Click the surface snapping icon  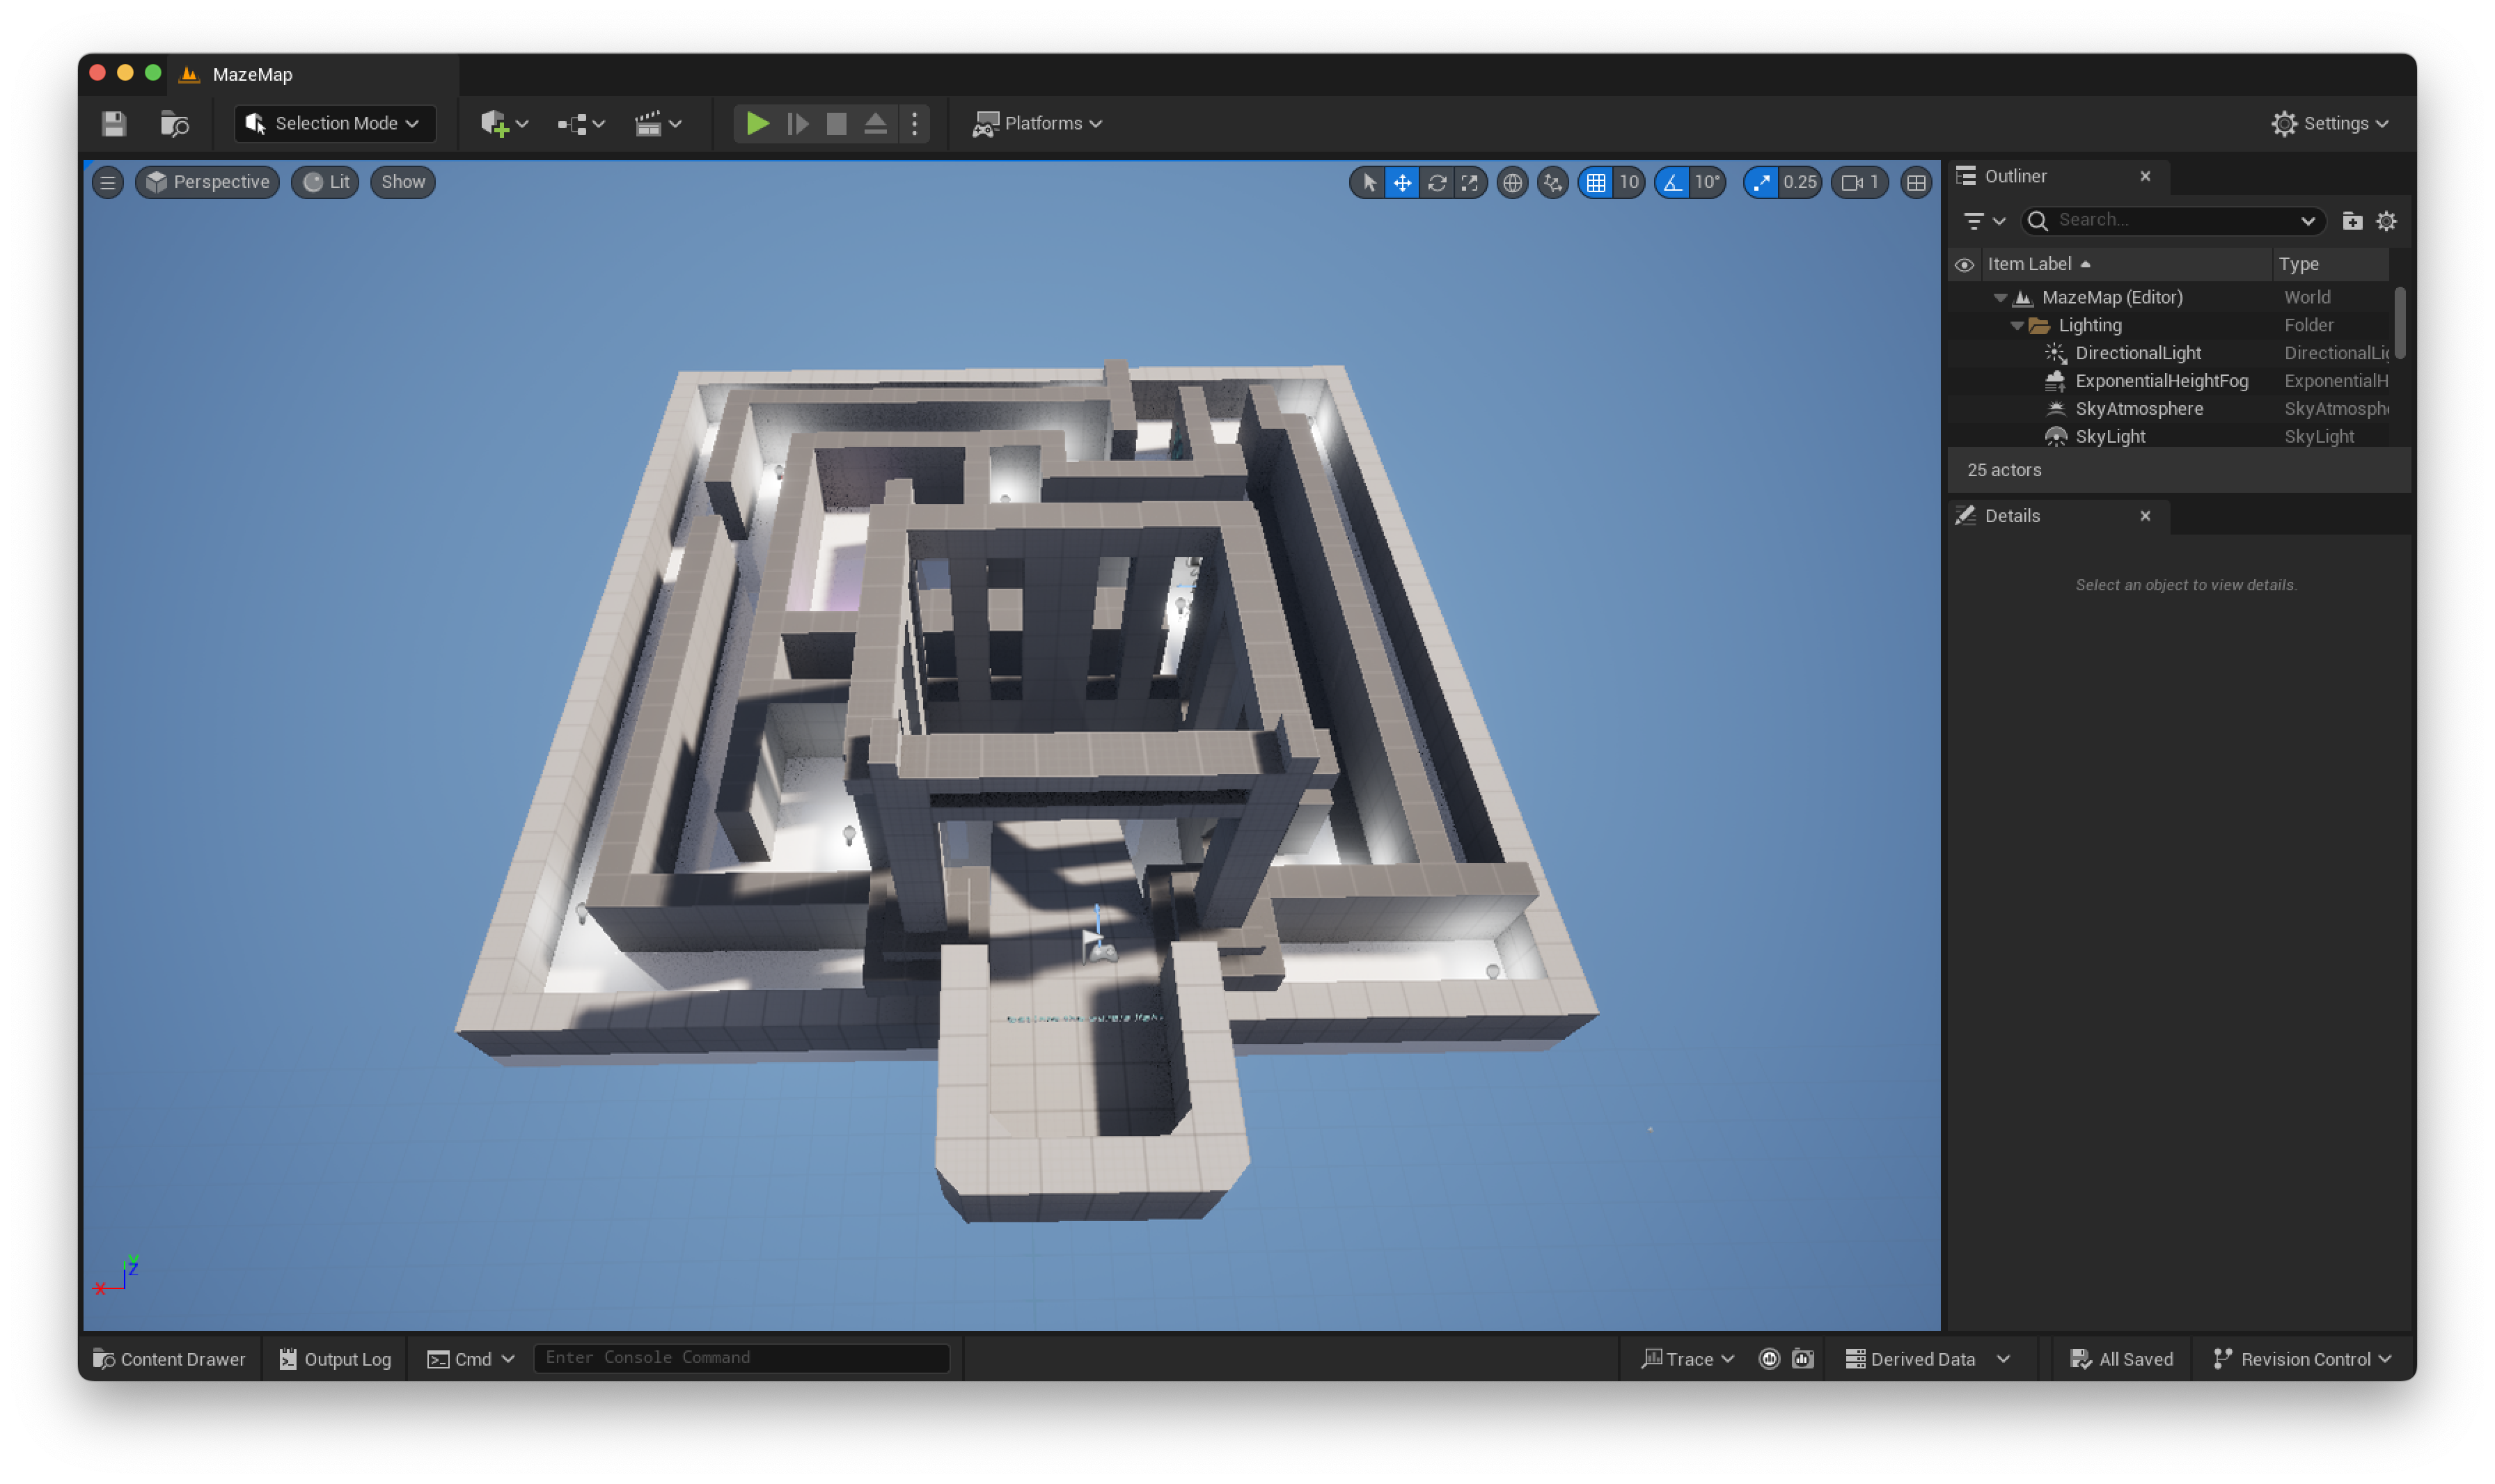[1552, 182]
